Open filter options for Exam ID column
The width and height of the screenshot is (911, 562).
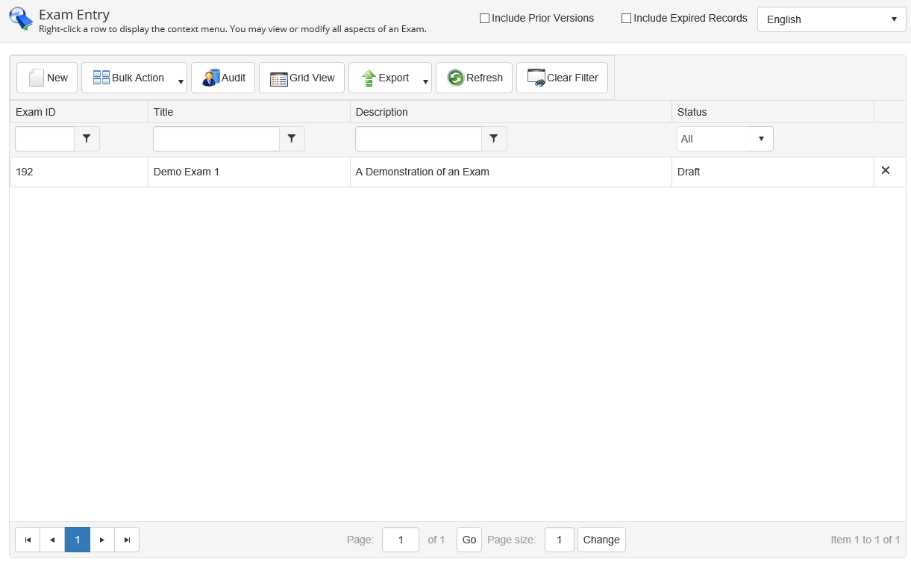[87, 139]
